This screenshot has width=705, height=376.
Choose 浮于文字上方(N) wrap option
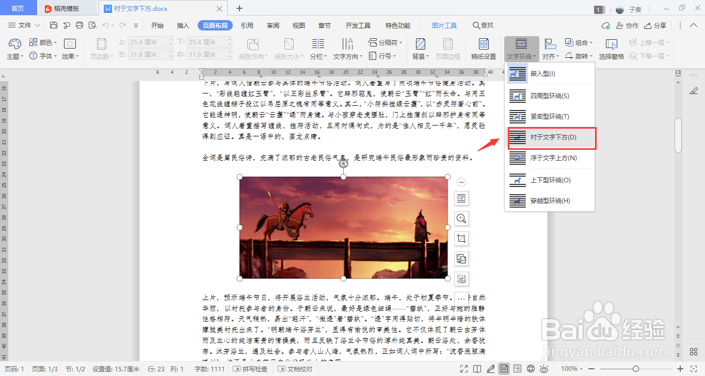coord(550,158)
